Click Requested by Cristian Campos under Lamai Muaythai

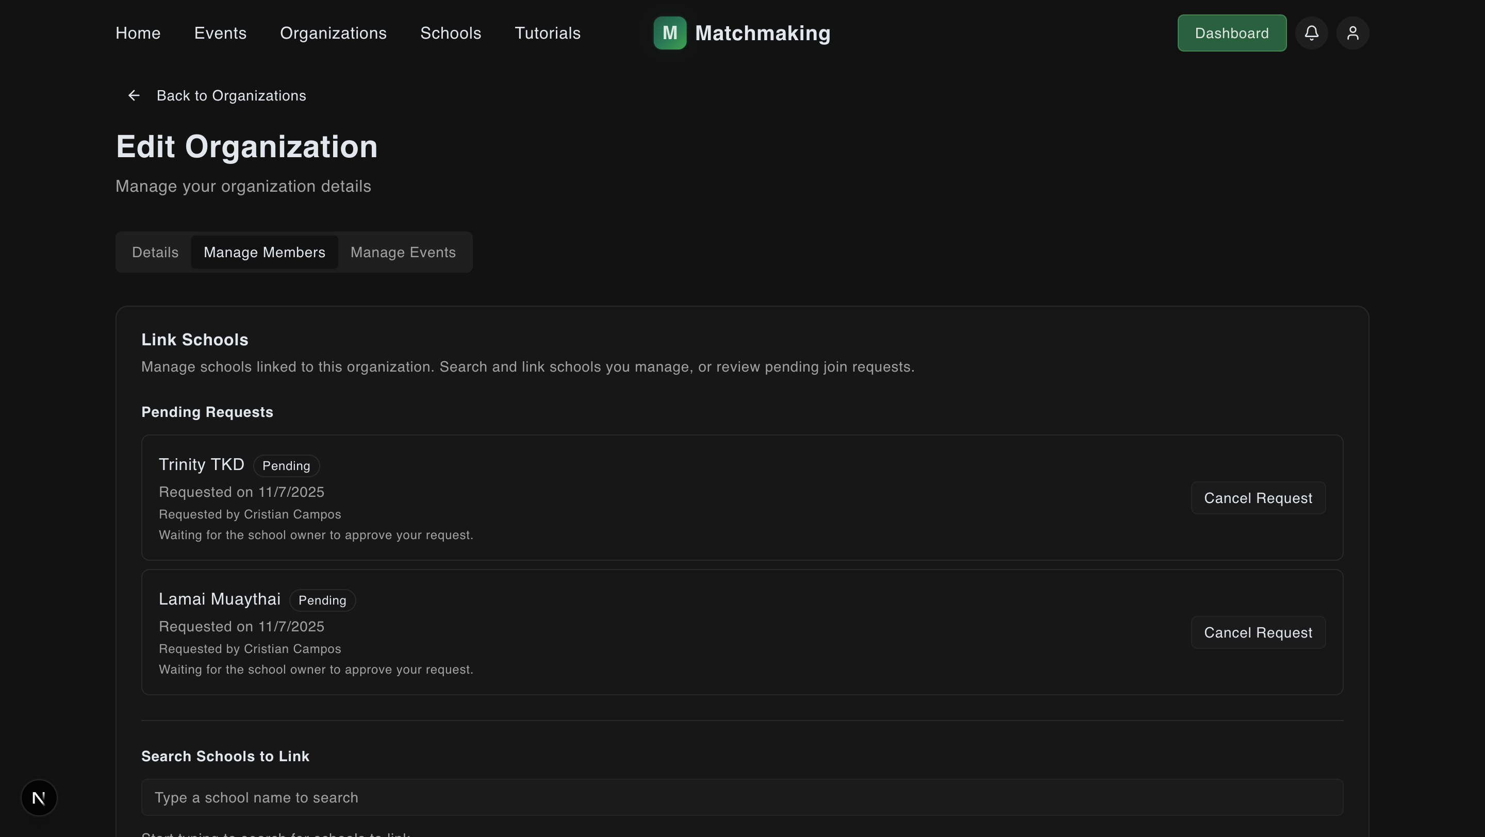250,649
